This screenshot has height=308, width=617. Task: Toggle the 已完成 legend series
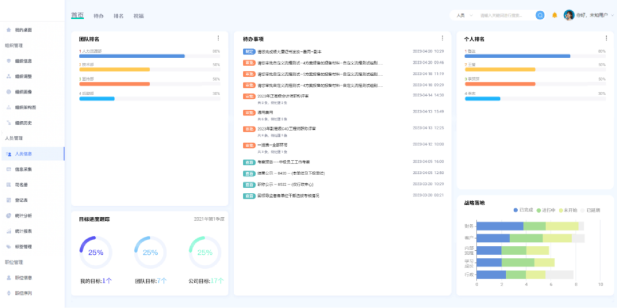tap(523, 210)
